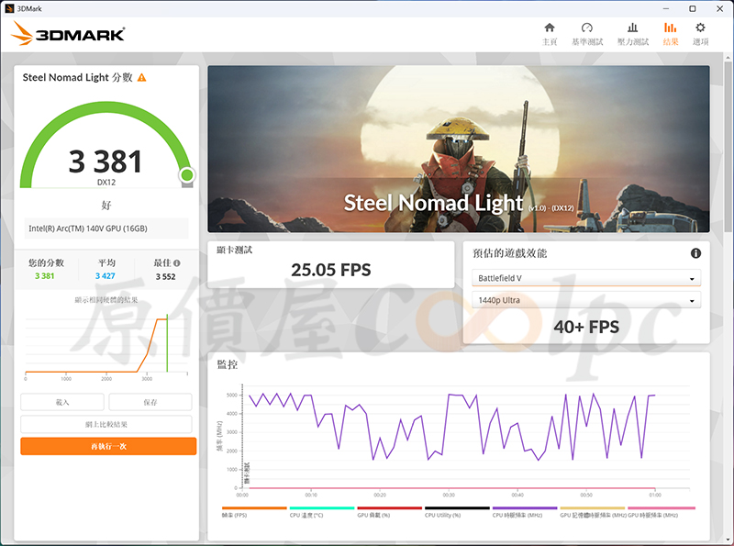Open the Battlefield V game dropdown
The height and width of the screenshot is (546, 734).
pyautogui.click(x=586, y=278)
